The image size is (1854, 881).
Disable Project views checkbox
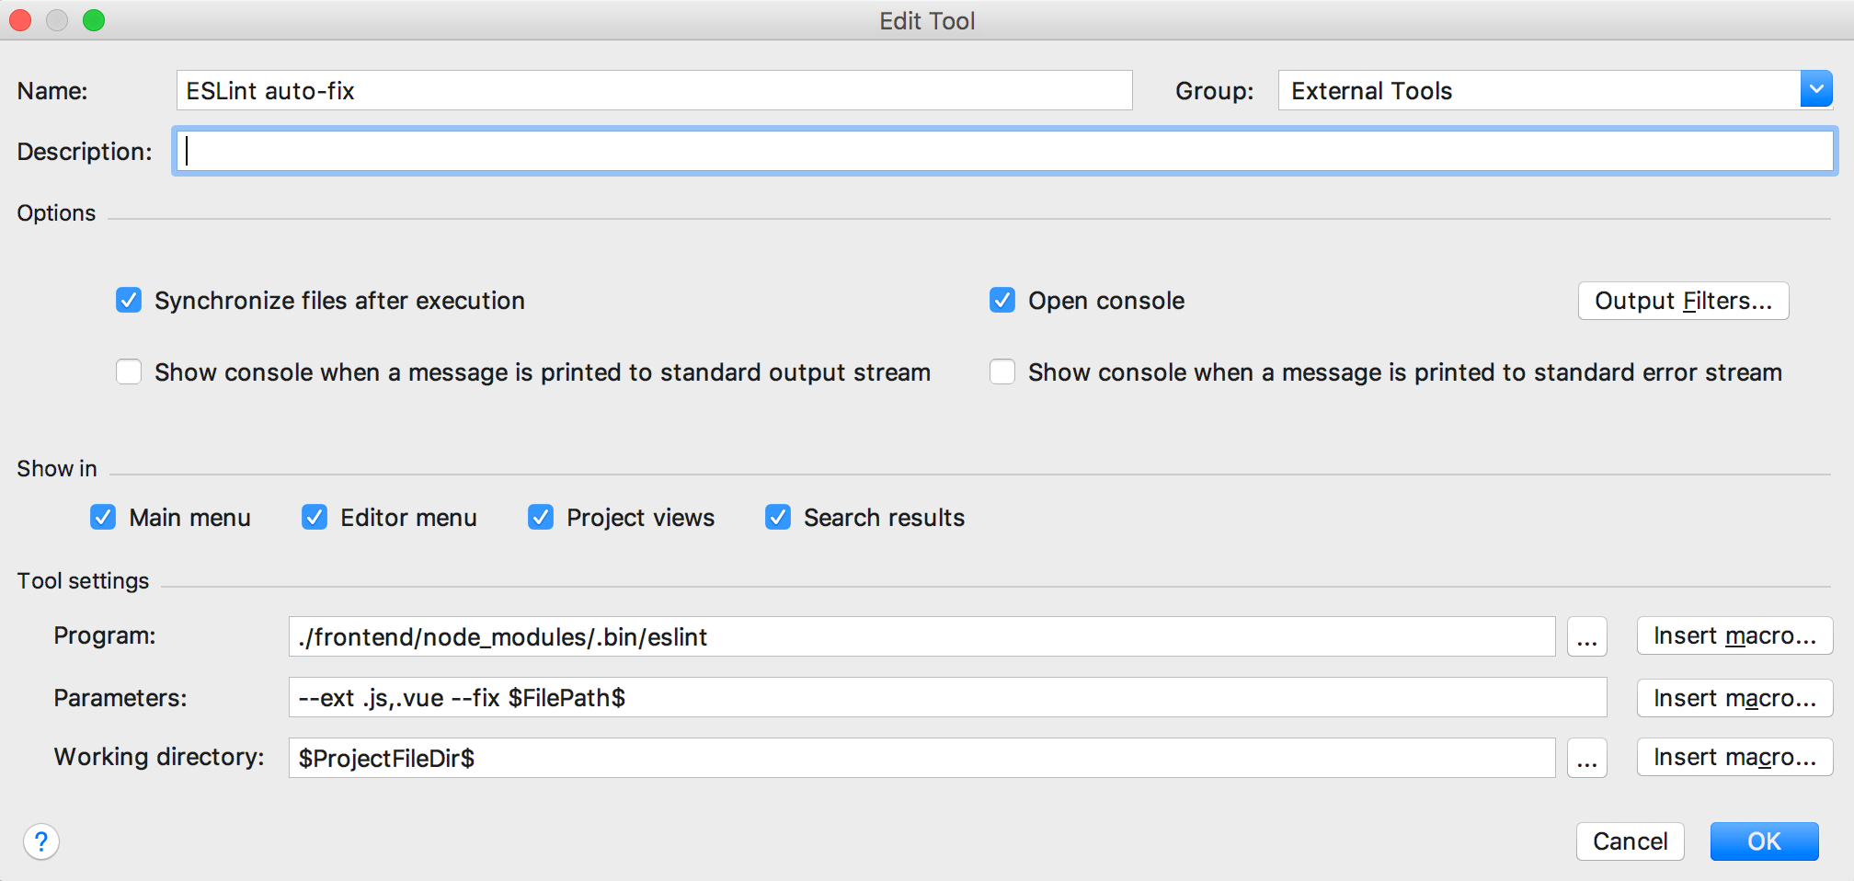[x=541, y=518]
